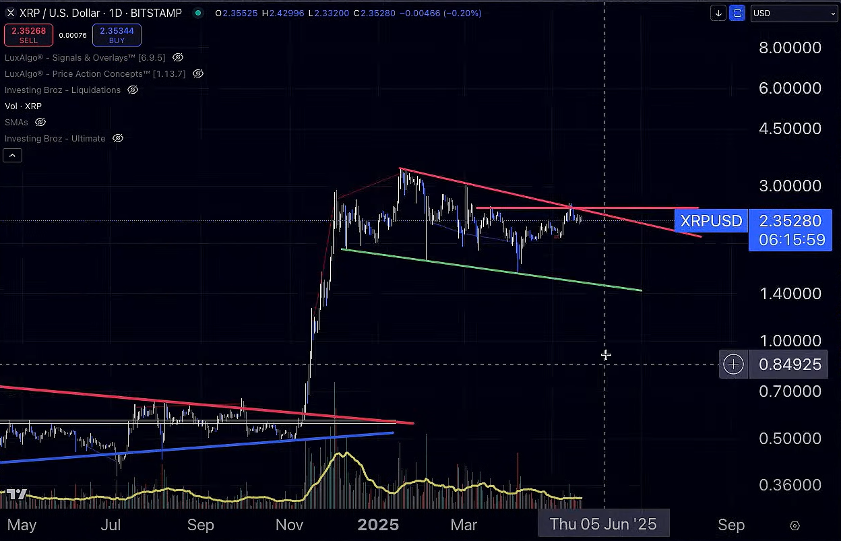Click the May label on time axis
The height and width of the screenshot is (541, 841).
[x=23, y=524]
